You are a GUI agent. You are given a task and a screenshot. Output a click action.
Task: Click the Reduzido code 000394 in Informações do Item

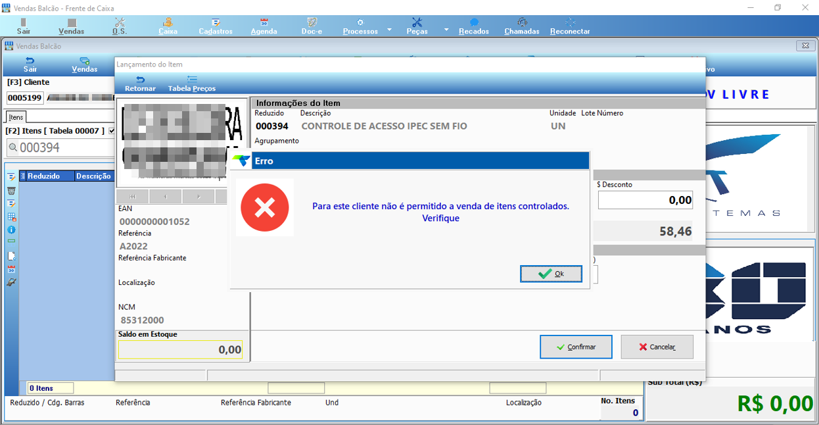tap(271, 126)
